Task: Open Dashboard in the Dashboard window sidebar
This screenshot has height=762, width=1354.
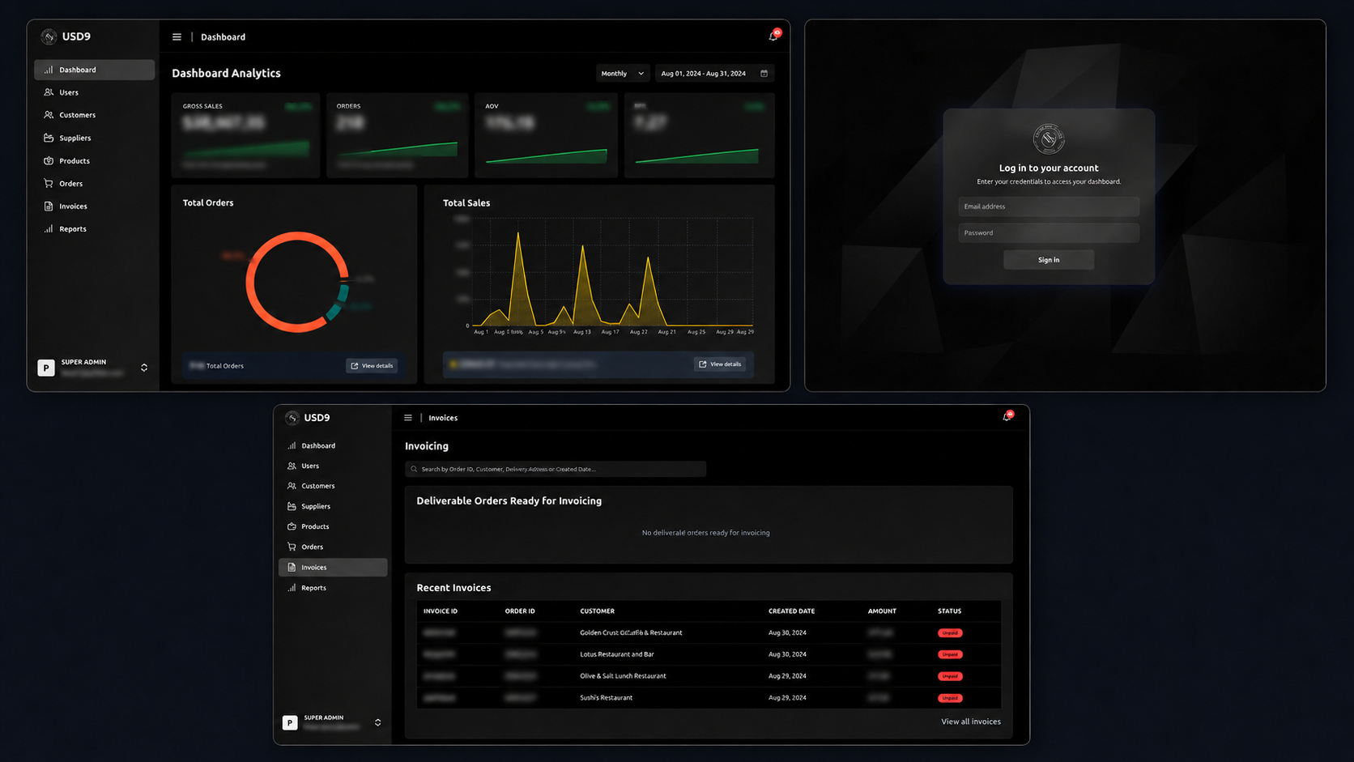Action: coord(94,70)
